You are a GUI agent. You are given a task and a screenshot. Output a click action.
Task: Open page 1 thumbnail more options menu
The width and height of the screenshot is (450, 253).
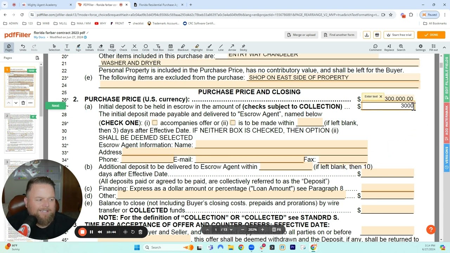point(31,103)
